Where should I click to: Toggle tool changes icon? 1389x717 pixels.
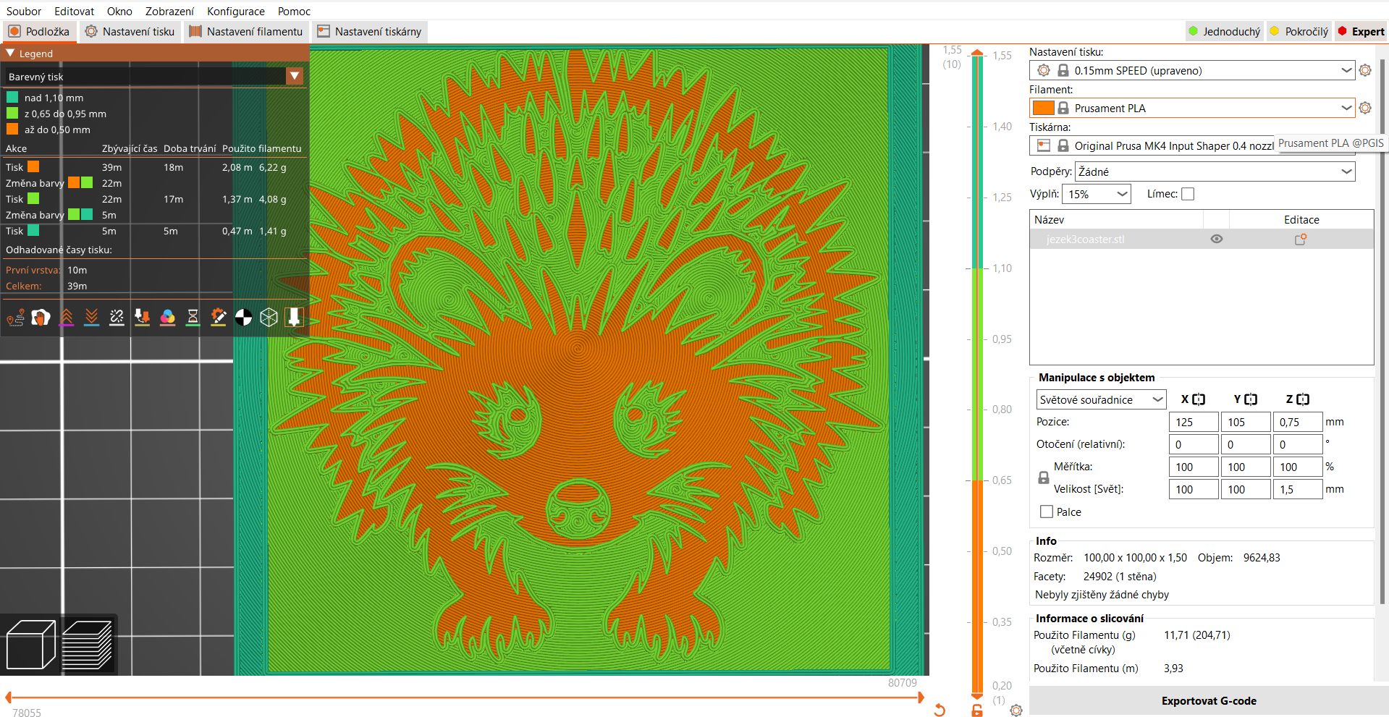(x=142, y=317)
